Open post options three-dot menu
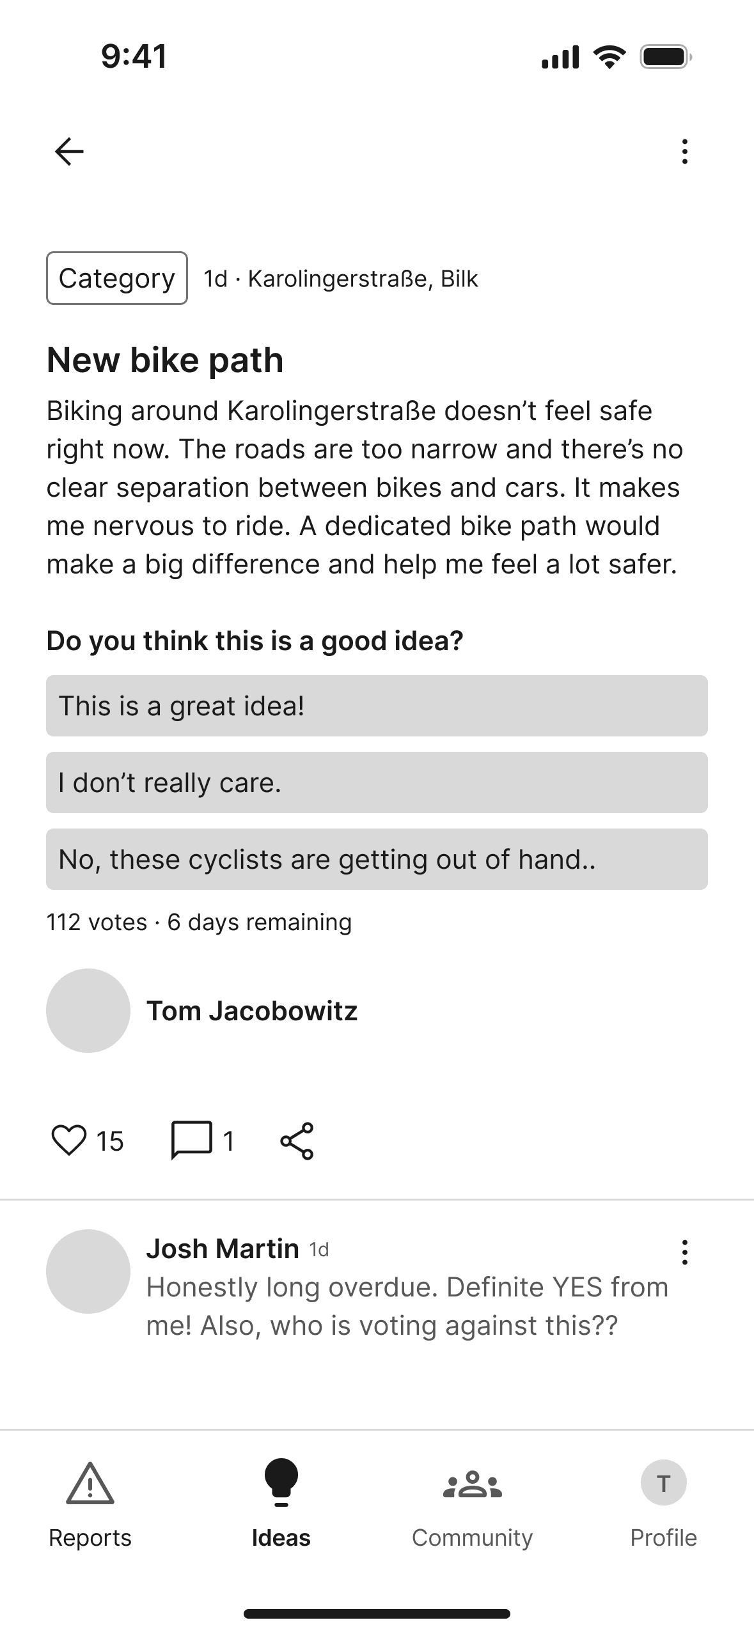The height and width of the screenshot is (1634, 754). point(684,152)
